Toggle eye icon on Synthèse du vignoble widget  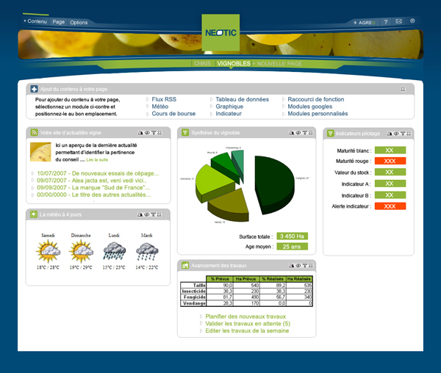[x=298, y=133]
